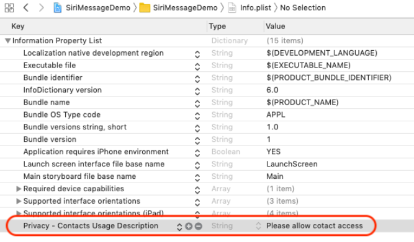Viewport: 414px width, 242px height.
Task: Click the 6.0 value
Action: pyautogui.click(x=272, y=90)
